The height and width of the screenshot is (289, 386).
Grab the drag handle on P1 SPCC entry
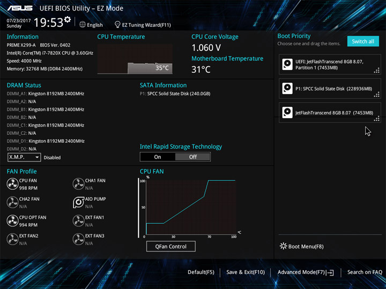click(x=377, y=95)
